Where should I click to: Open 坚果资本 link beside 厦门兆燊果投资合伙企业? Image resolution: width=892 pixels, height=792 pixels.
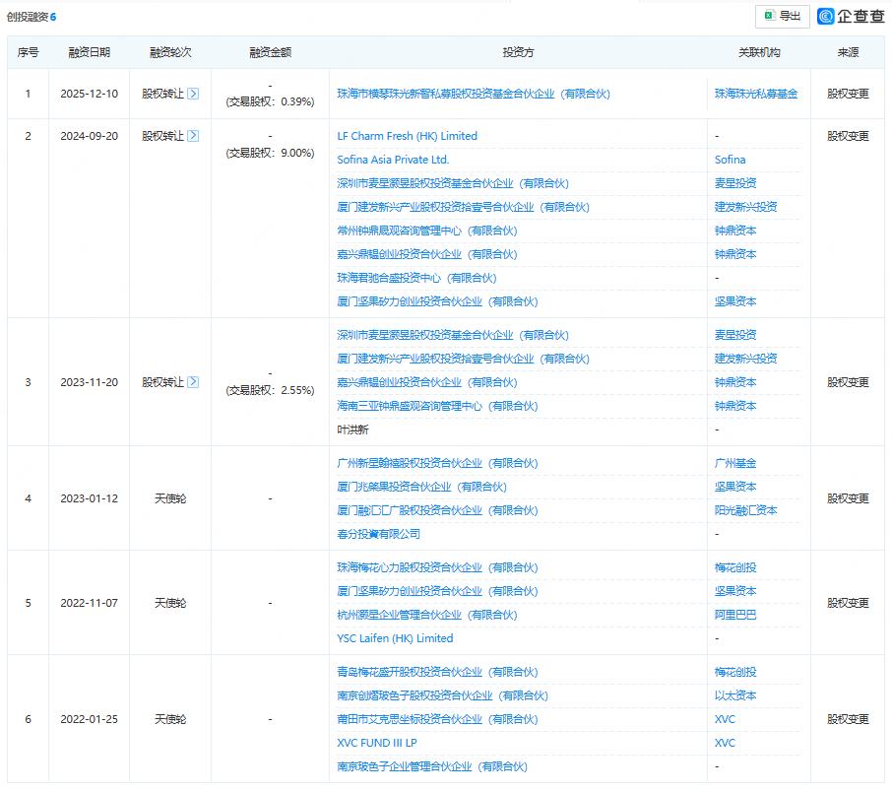point(735,487)
